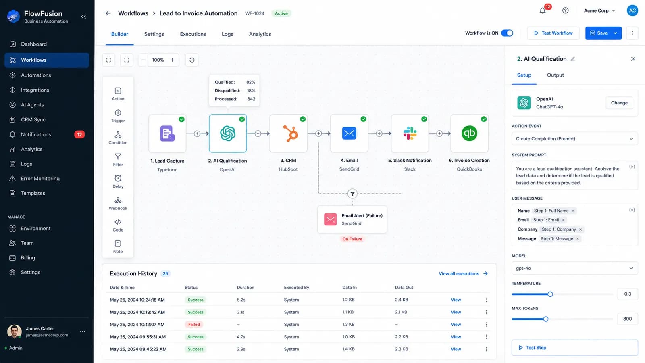The image size is (645, 363).
Task: Insert variable in User Message field
Action: tap(632, 210)
